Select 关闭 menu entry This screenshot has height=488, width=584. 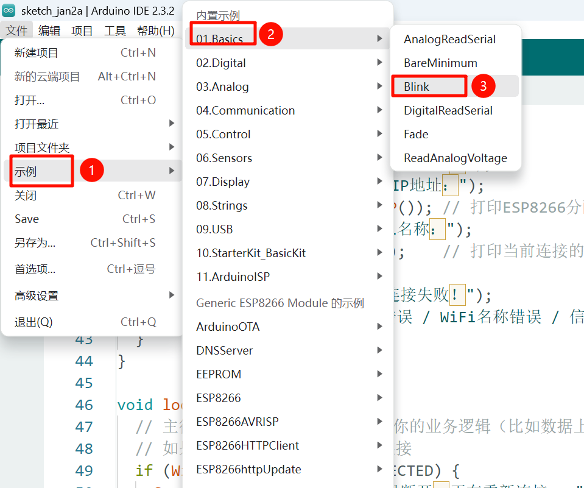coord(92,195)
